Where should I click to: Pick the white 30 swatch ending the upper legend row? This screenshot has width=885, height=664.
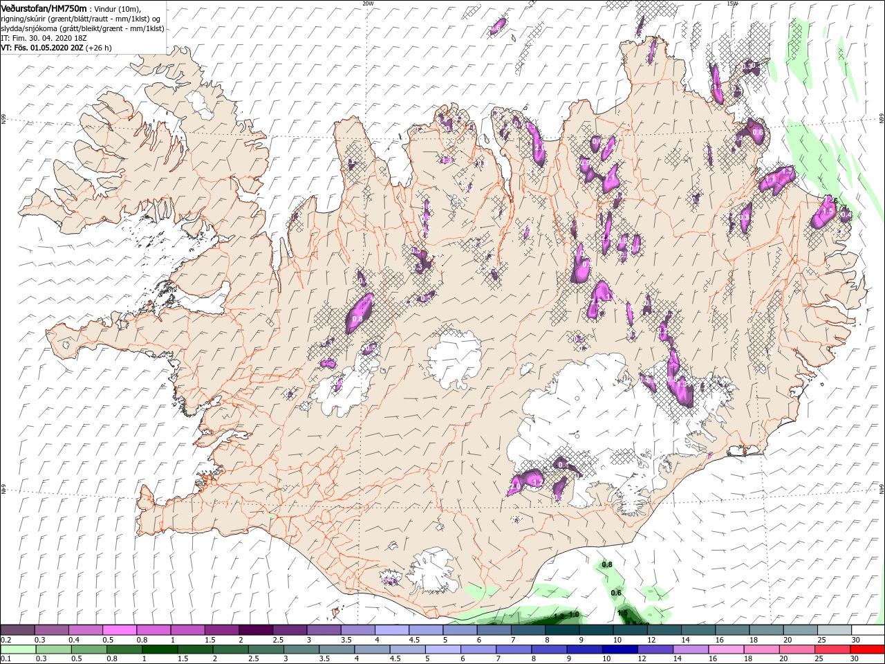pos(867,630)
